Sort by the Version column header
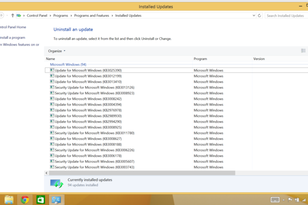Image resolution: width=308 pixels, height=205 pixels. tap(259, 59)
